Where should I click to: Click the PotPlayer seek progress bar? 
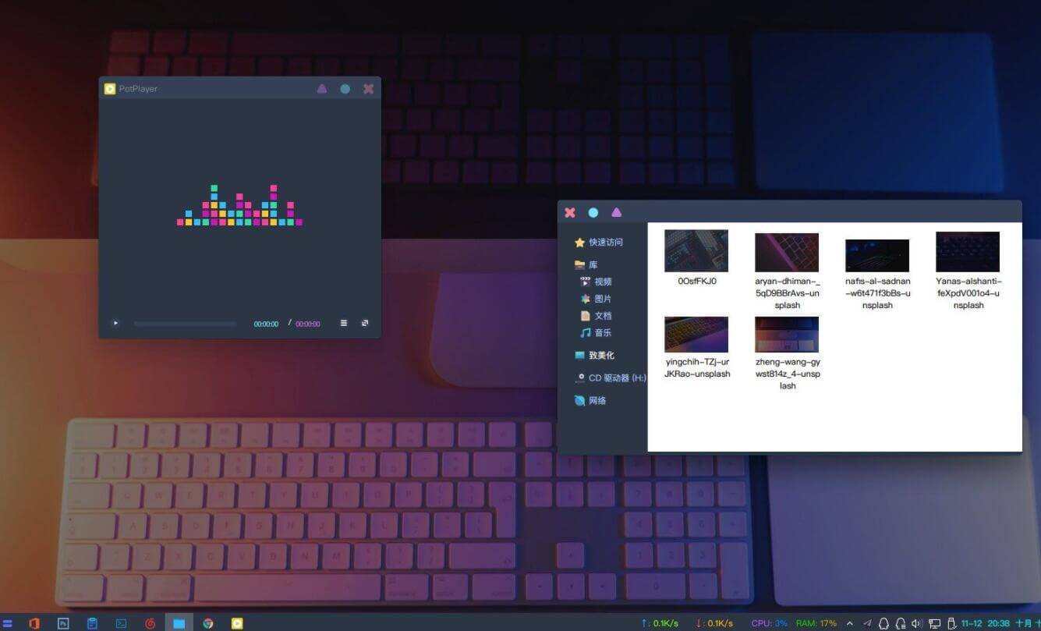pos(185,323)
